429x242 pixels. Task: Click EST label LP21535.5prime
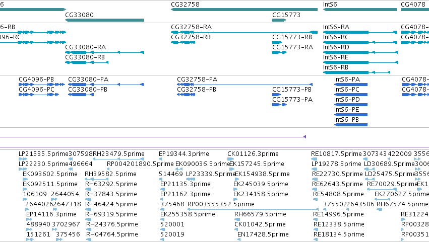click(x=43, y=154)
